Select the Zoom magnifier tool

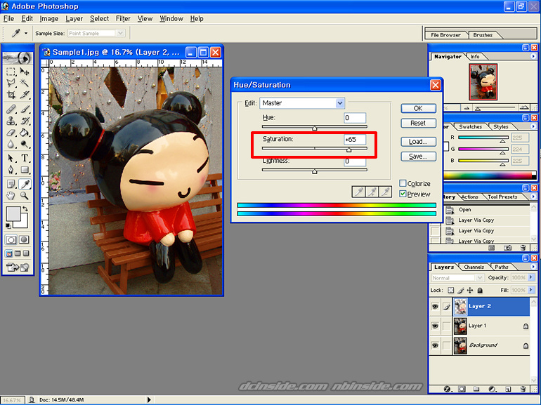(x=25, y=196)
